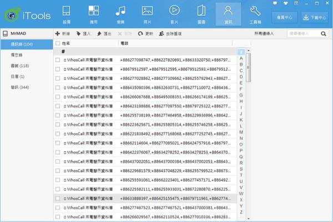Select the WhosCall row with +886223625671
Image resolution: width=333 pixels, height=222 pixels.
(145, 124)
